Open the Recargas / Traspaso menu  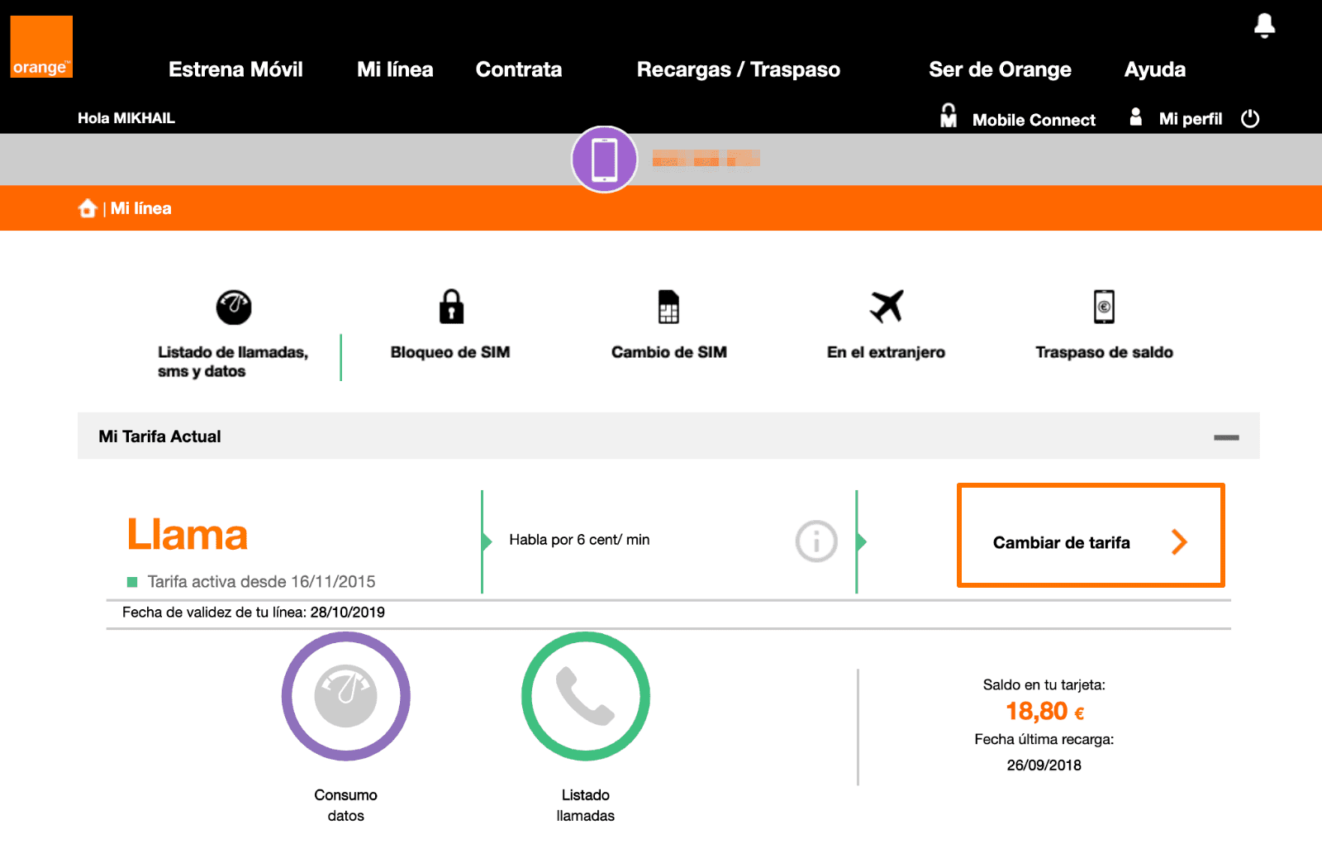[x=739, y=69]
